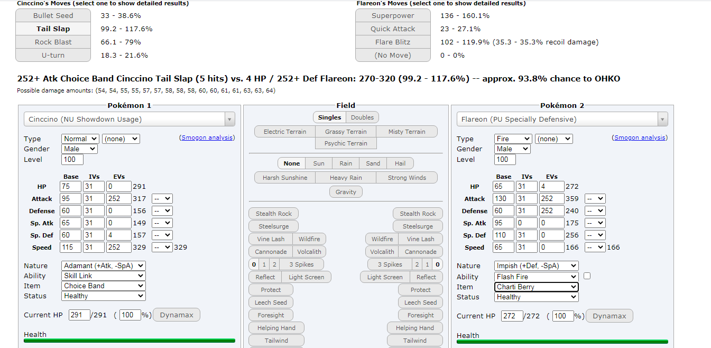The width and height of the screenshot is (711, 348).
Task: Select Flareon's Quick Attack move
Action: pyautogui.click(x=393, y=29)
